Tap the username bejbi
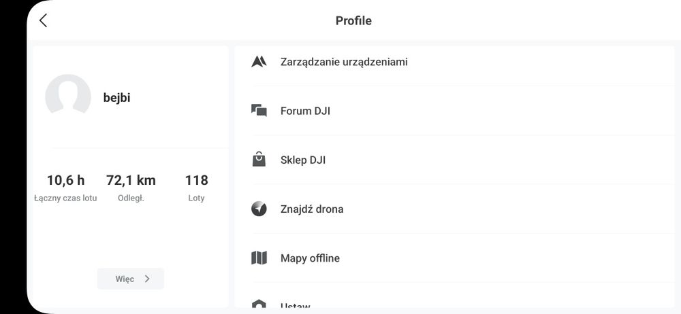This screenshot has width=681, height=314. tap(117, 98)
